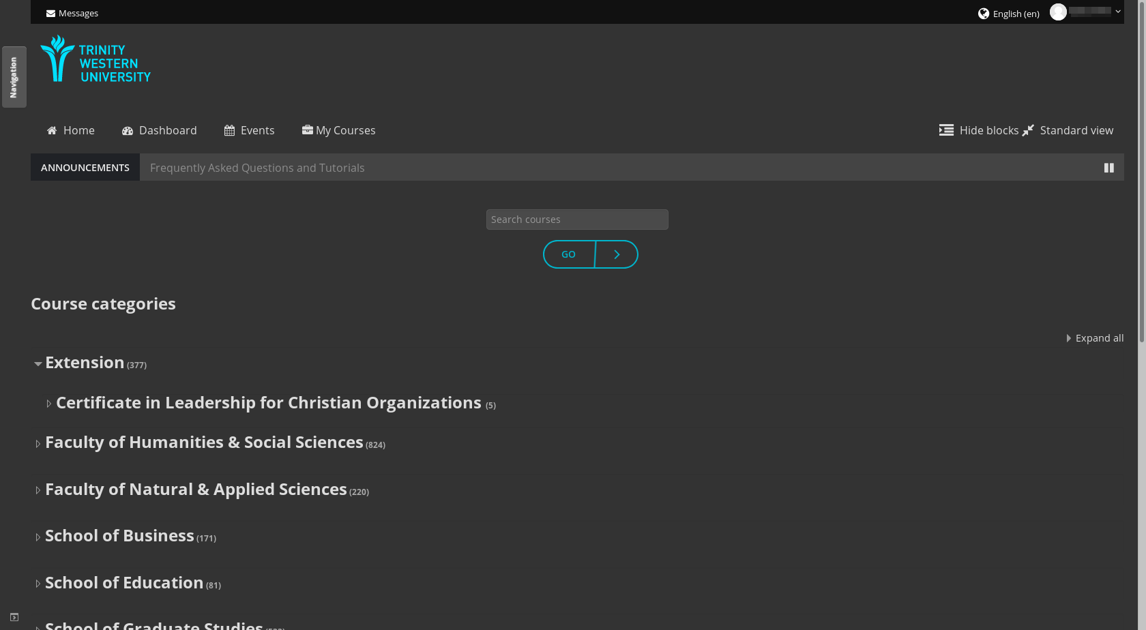Click the arrow icon beside GO
This screenshot has height=630, width=1146.
pyautogui.click(x=616, y=254)
